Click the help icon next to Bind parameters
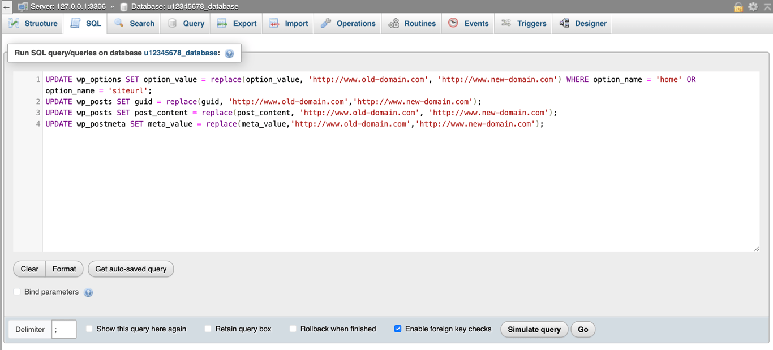This screenshot has height=350, width=773. [x=88, y=292]
